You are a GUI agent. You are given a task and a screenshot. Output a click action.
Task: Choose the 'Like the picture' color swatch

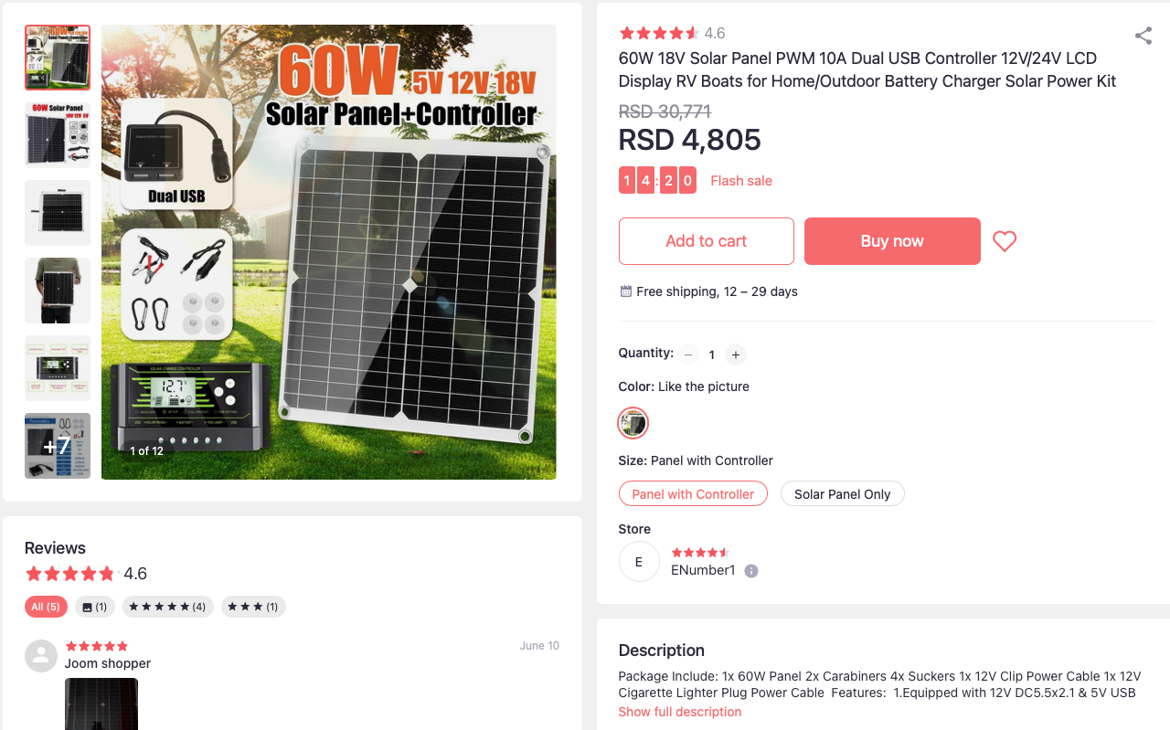coord(633,423)
